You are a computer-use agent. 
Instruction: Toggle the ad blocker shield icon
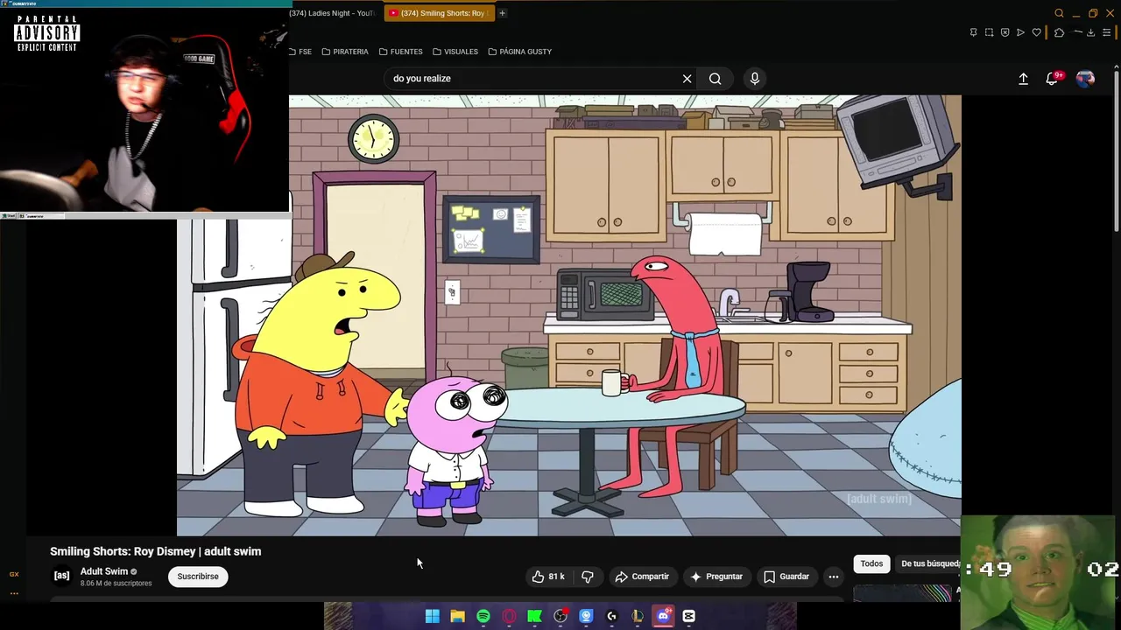pyautogui.click(x=1005, y=32)
